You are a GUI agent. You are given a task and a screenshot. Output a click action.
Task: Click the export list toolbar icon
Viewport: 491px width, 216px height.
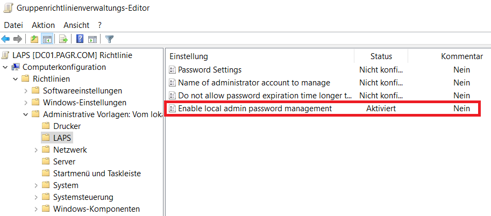click(x=63, y=39)
